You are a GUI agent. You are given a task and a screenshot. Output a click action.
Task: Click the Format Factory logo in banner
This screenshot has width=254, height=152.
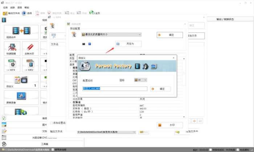[x=85, y=66]
